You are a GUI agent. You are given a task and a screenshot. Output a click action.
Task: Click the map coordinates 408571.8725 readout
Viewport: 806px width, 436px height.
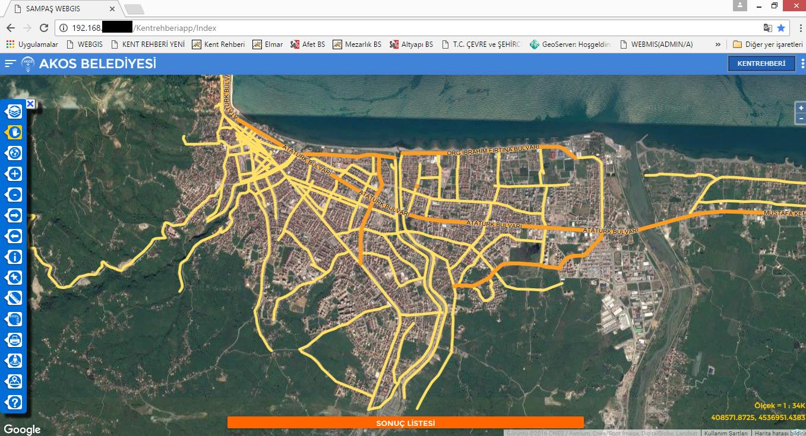(758, 418)
